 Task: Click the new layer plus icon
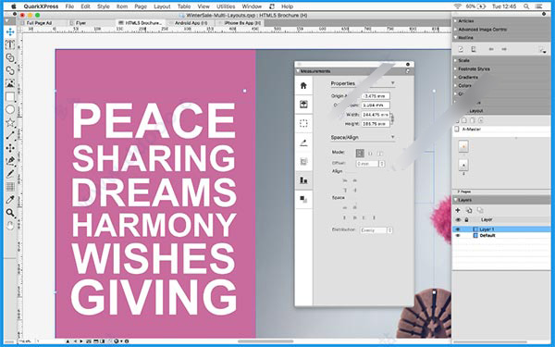[x=458, y=210]
